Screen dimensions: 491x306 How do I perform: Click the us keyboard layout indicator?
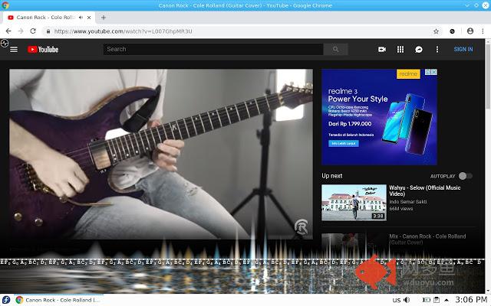397,300
